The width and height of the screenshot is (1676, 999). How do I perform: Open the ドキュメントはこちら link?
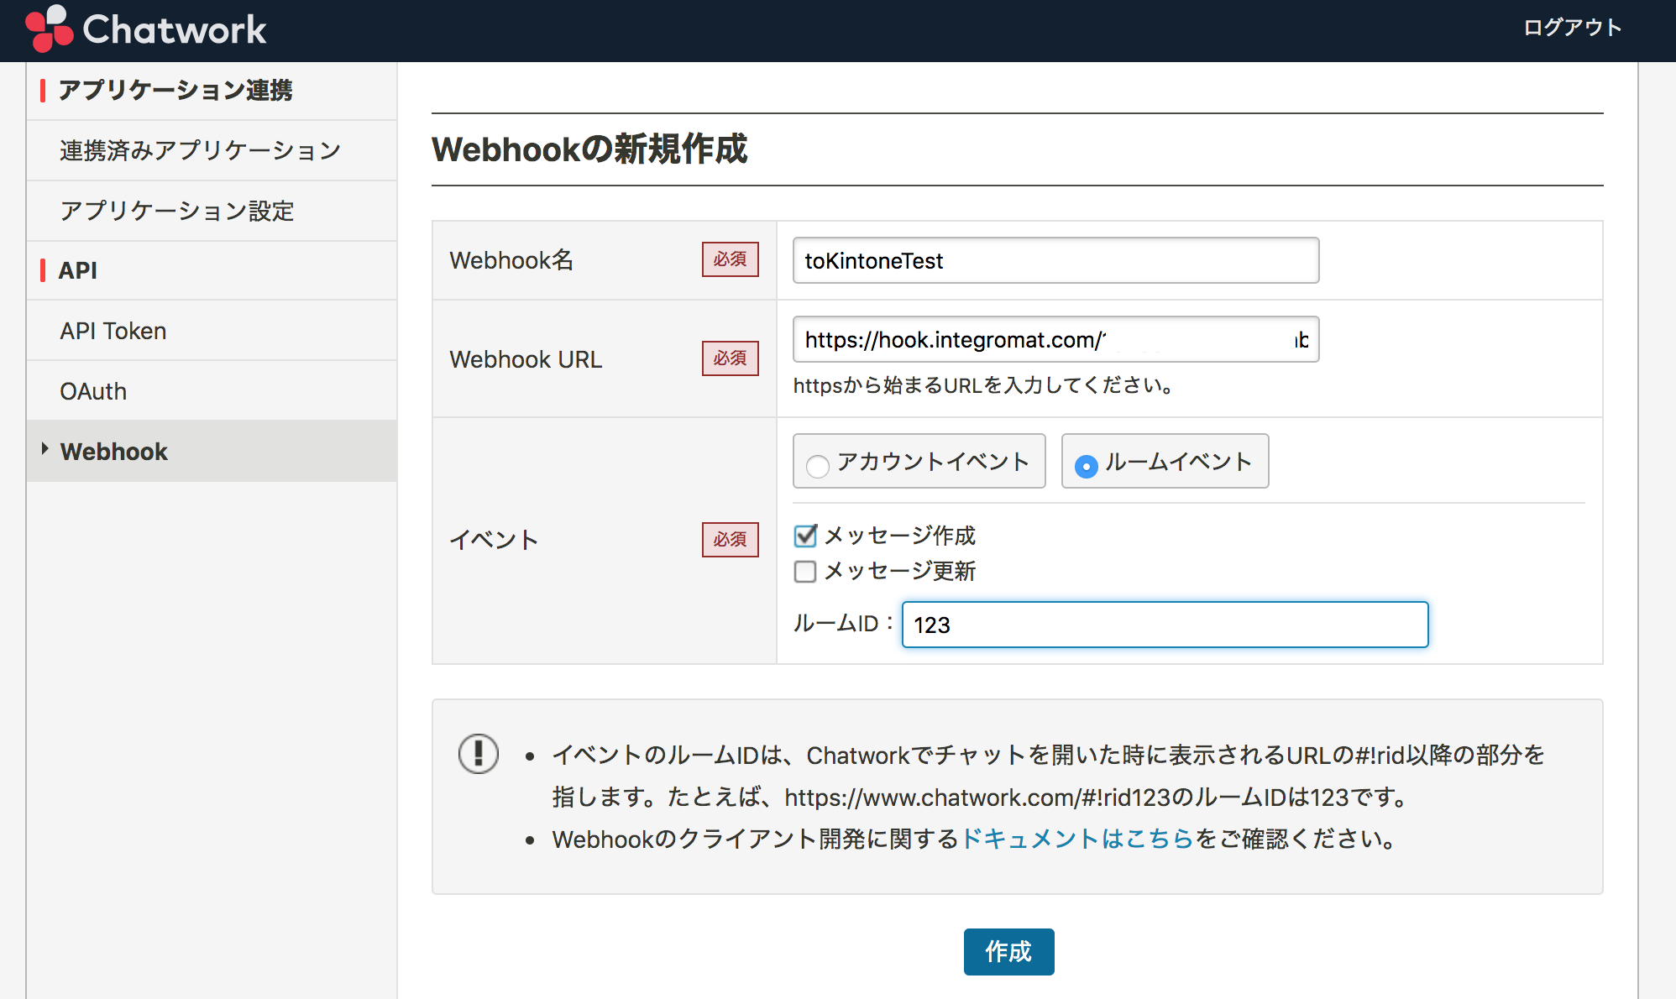[x=1076, y=839]
